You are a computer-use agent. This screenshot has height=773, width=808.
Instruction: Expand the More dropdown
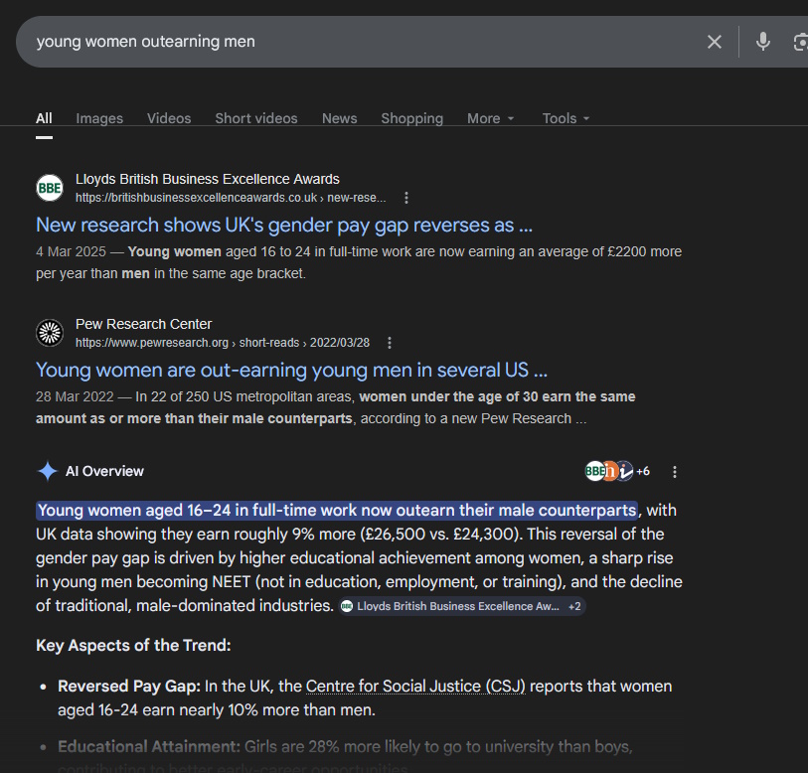[x=491, y=118]
